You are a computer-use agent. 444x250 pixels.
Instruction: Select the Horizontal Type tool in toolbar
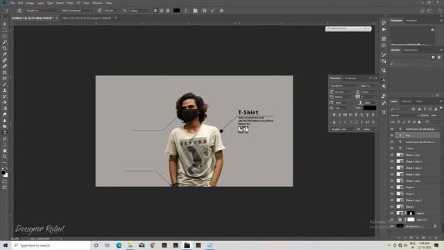click(5, 133)
